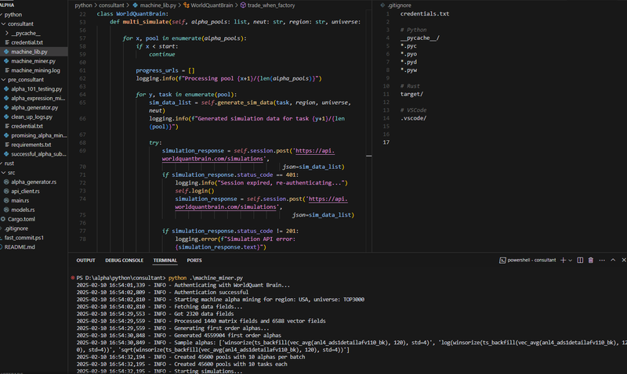The image size is (627, 374).
Task: Open credential.txt under the pre_consultant folder
Action: click(x=27, y=126)
